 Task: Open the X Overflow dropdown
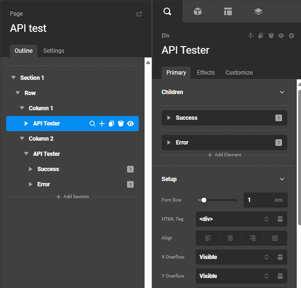pyautogui.click(x=232, y=257)
